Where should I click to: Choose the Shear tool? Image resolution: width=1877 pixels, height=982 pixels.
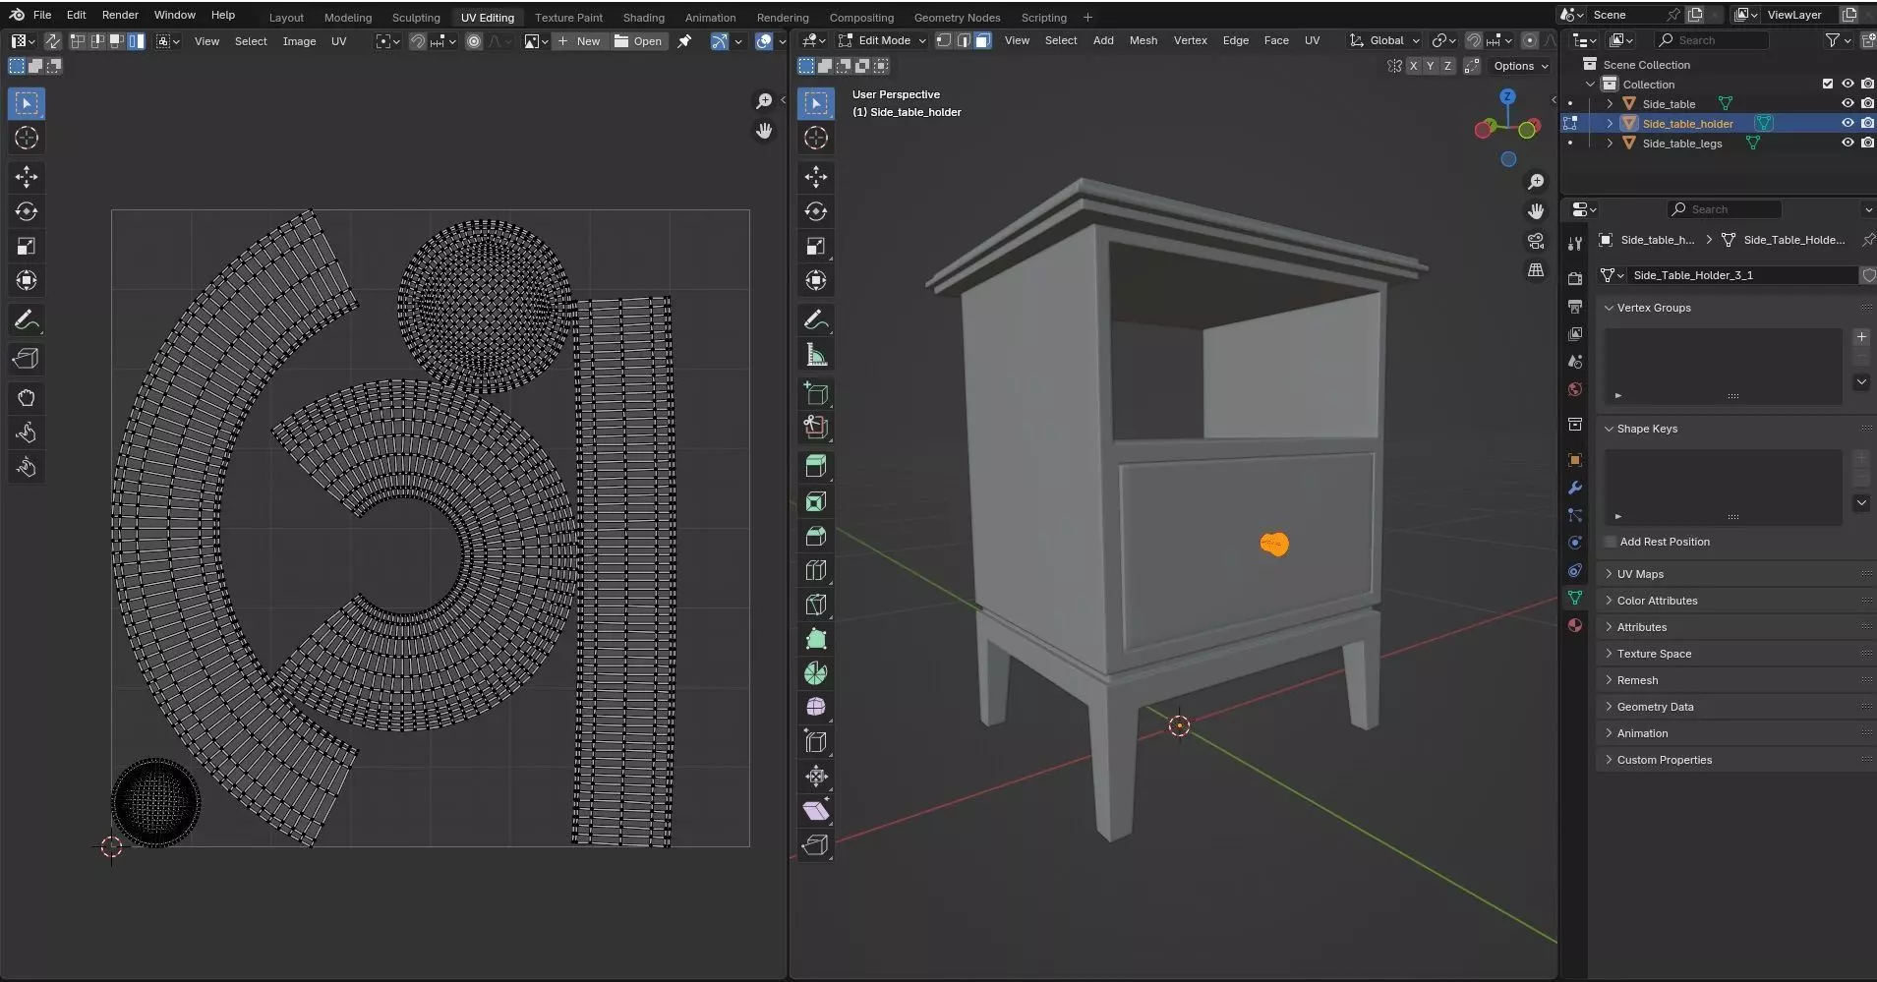pos(815,810)
